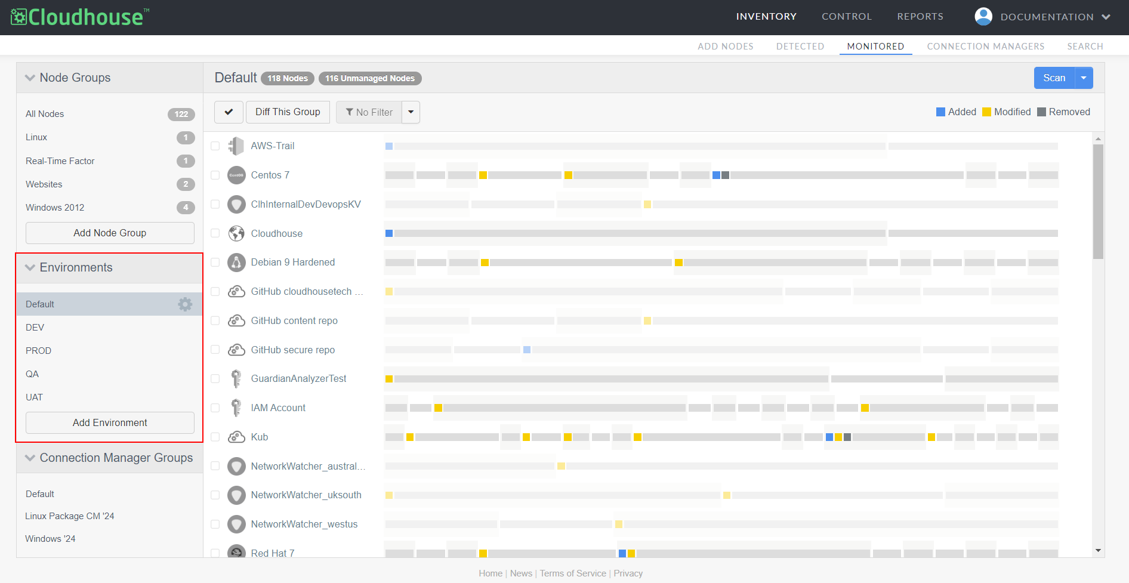Tick the GuardianAnalyzerTest checkbox
Screen dimensions: 1129x583
pyautogui.click(x=215, y=378)
